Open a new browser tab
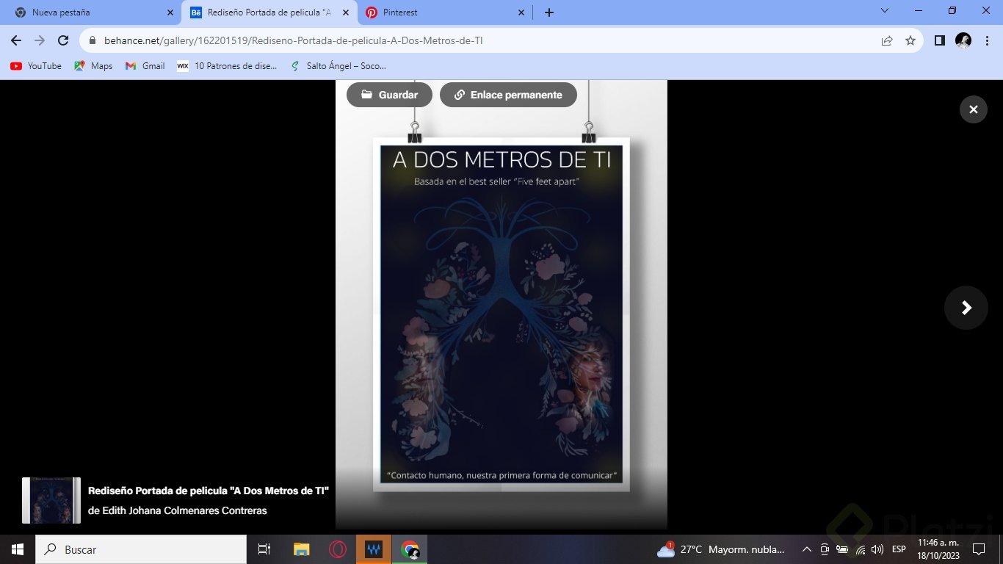The width and height of the screenshot is (1003, 564). [549, 12]
